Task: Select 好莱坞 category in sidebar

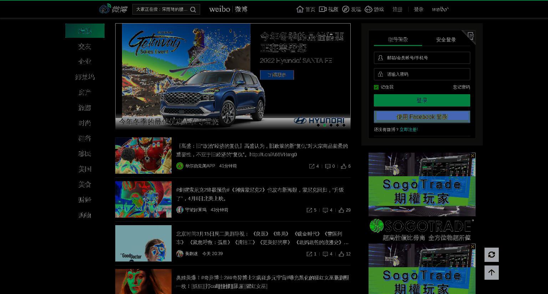Action: pyautogui.click(x=85, y=77)
